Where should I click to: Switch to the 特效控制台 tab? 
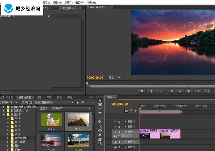tap(68, 8)
